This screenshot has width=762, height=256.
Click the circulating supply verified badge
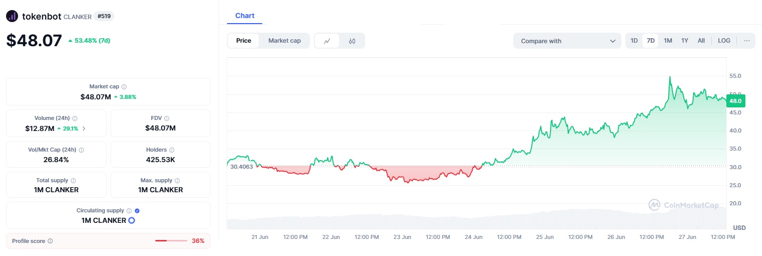click(x=137, y=211)
